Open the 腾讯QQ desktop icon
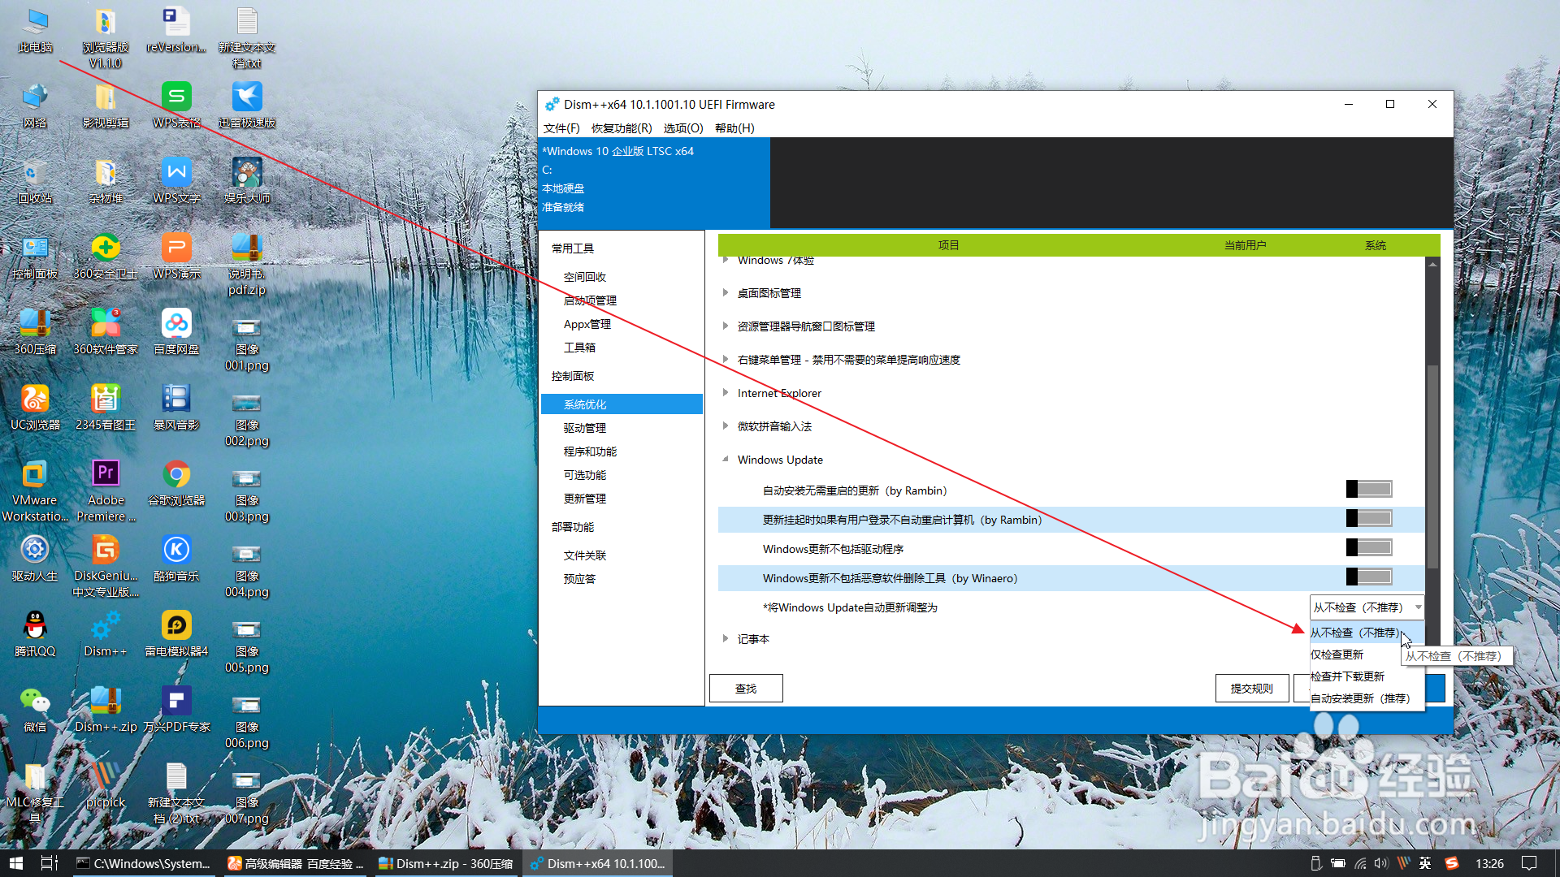This screenshot has width=1560, height=877. point(35,627)
